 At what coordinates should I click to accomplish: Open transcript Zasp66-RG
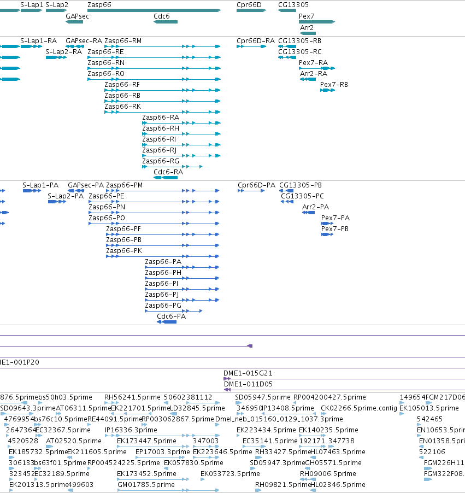[161, 161]
